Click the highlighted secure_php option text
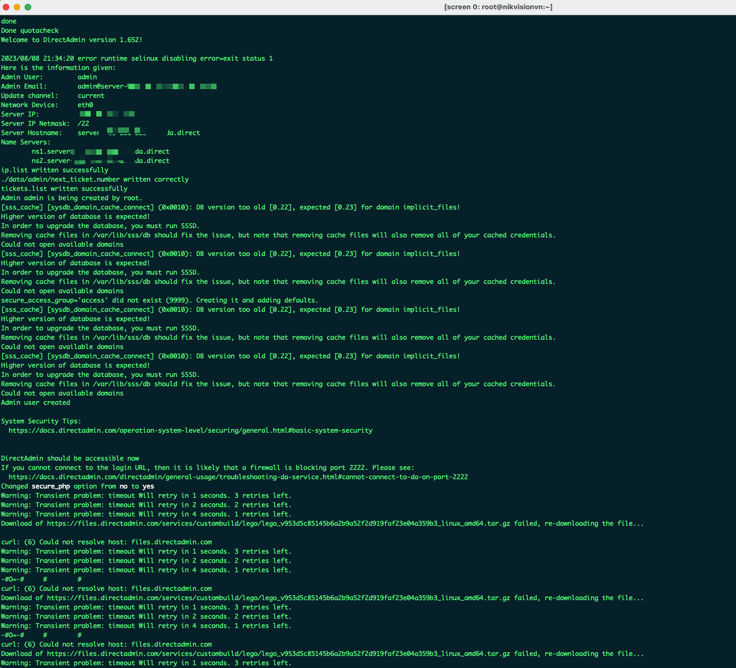Viewport: 736px width, 668px height. (51, 486)
